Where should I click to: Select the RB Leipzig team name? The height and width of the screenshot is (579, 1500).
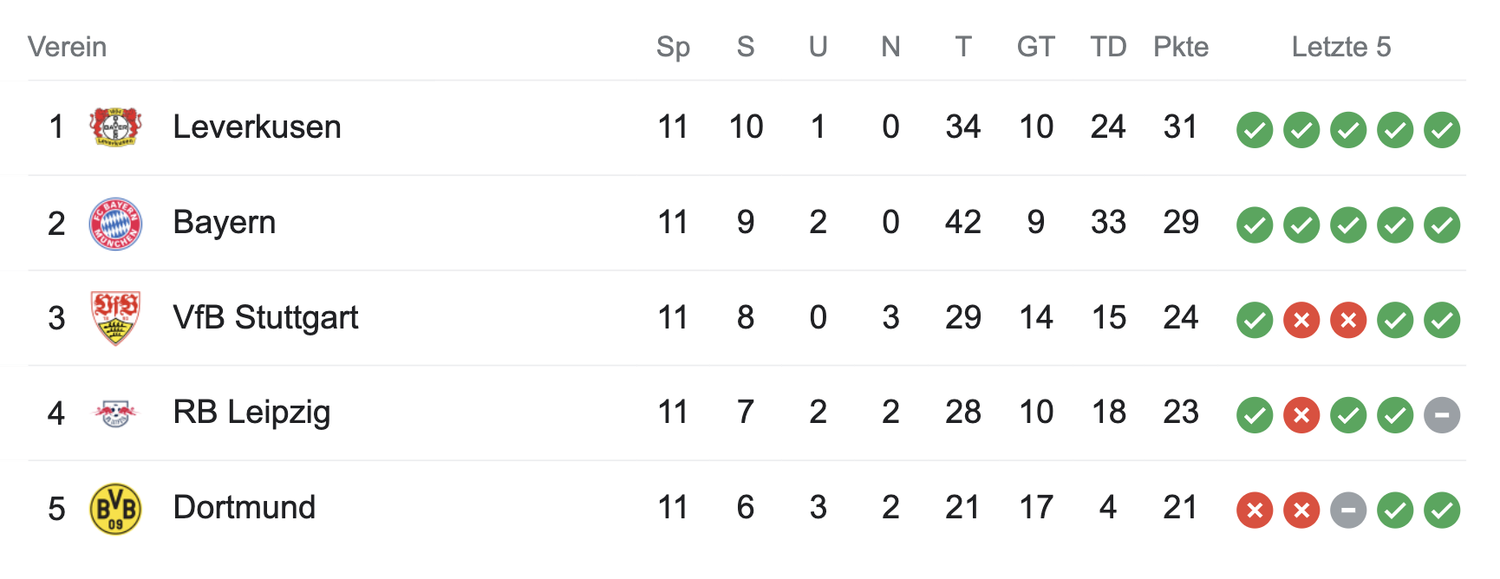point(251,413)
